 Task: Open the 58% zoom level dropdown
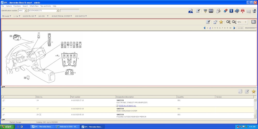point(246,22)
